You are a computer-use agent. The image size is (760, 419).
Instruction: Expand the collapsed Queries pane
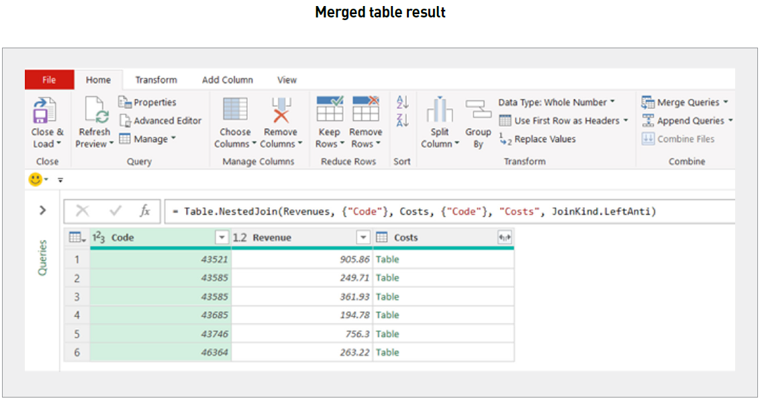tap(42, 210)
